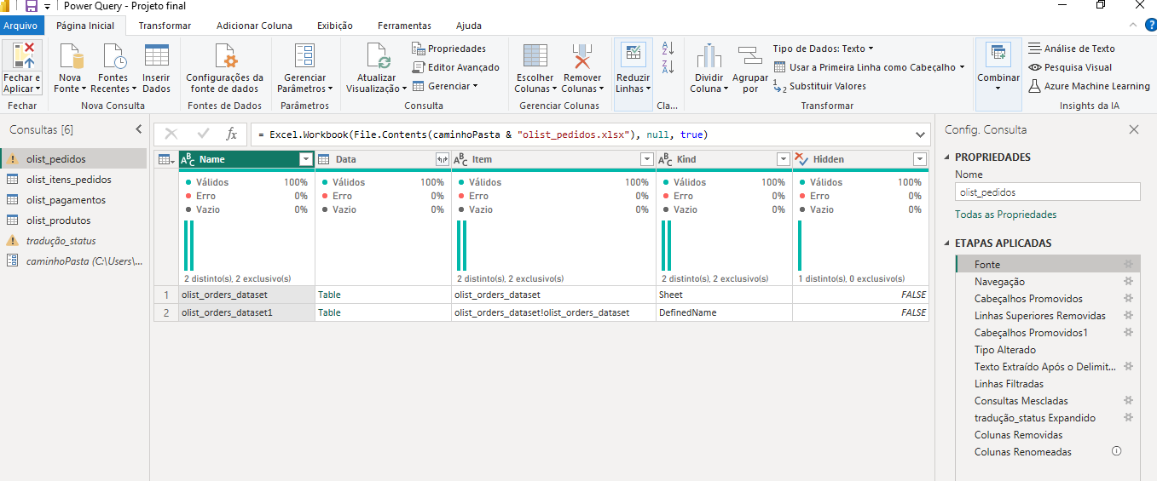Click the Dividir Coluna icon
This screenshot has height=481, width=1157.
709,56
